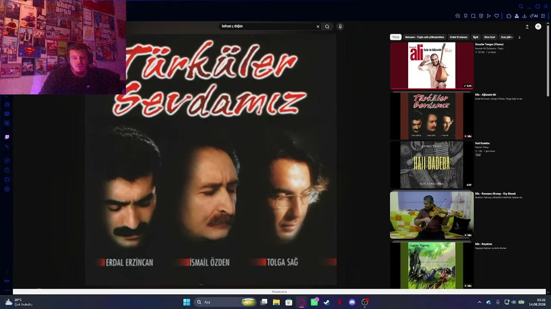This screenshot has width=551, height=309.
Task: Clear the search box with the X
Action: click(318, 27)
